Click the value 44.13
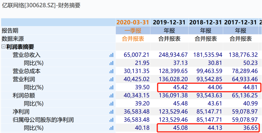 click(x=215, y=128)
